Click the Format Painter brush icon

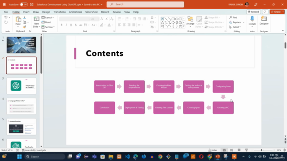tap(25, 27)
